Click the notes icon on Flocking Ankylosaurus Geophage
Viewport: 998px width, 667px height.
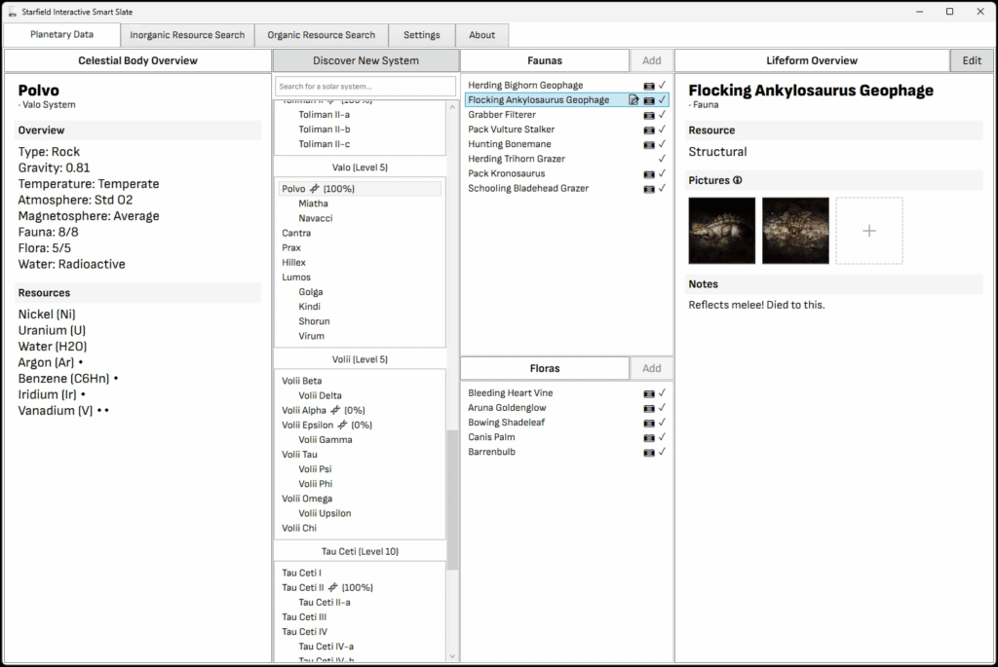pos(634,100)
